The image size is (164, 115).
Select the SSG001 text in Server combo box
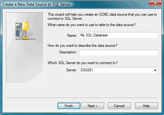click(87, 70)
